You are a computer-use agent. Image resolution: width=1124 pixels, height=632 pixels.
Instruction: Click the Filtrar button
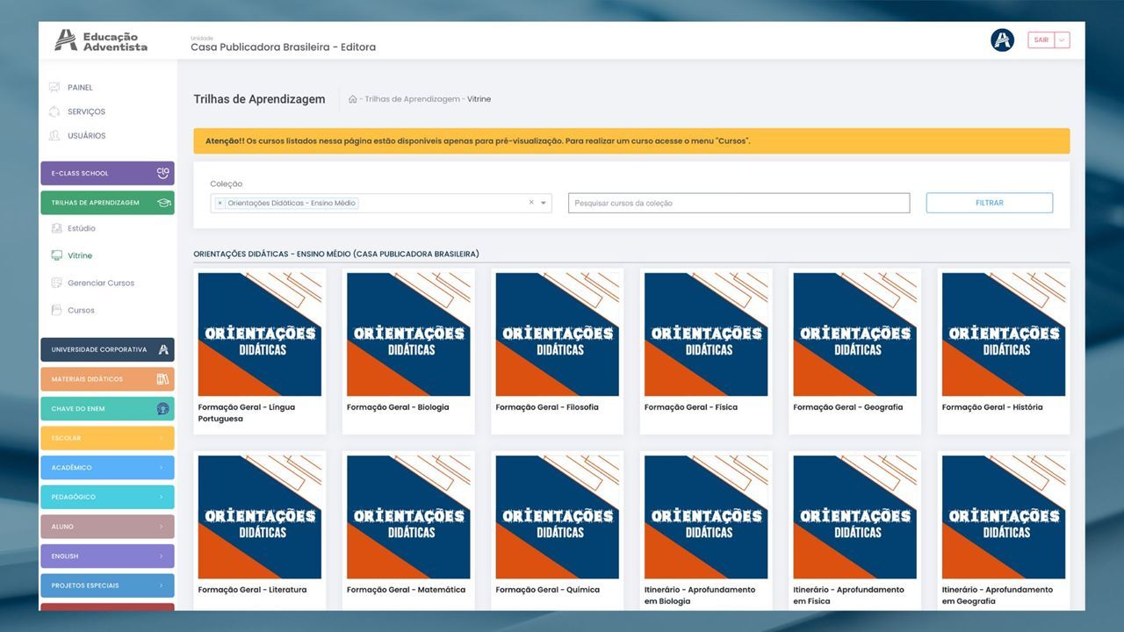[989, 203]
